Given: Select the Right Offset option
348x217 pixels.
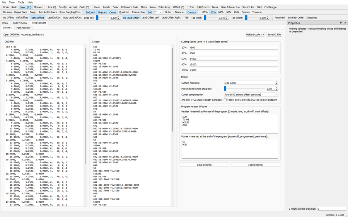Looking at the screenshot, I should pyautogui.click(x=37, y=17).
